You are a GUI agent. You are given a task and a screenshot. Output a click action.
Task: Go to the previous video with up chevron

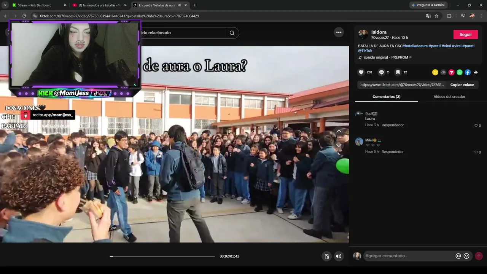pyautogui.click(x=339, y=131)
